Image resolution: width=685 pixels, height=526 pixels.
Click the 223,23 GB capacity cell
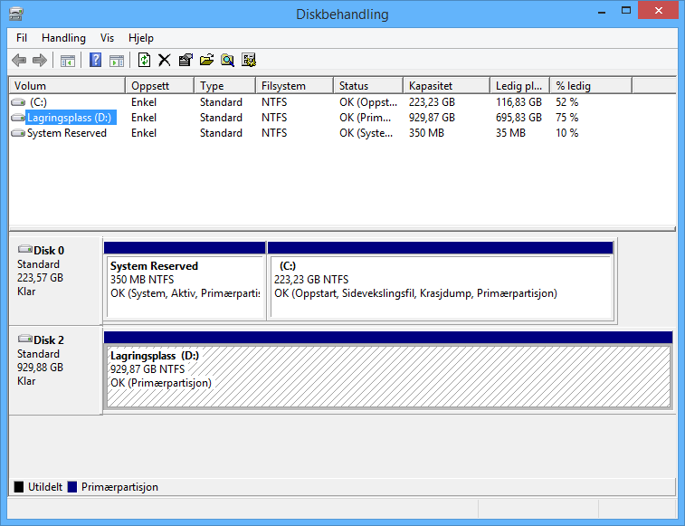(x=432, y=102)
